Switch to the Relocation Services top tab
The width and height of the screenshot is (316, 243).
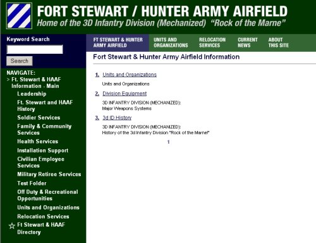point(212,42)
